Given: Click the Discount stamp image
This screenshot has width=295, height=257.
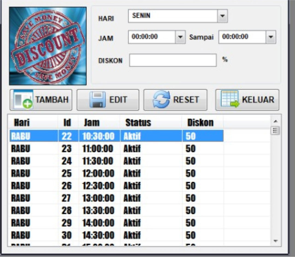Looking at the screenshot, I should [x=48, y=46].
